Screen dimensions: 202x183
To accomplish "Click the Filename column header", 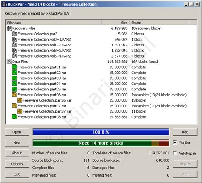I will coord(53,23).
